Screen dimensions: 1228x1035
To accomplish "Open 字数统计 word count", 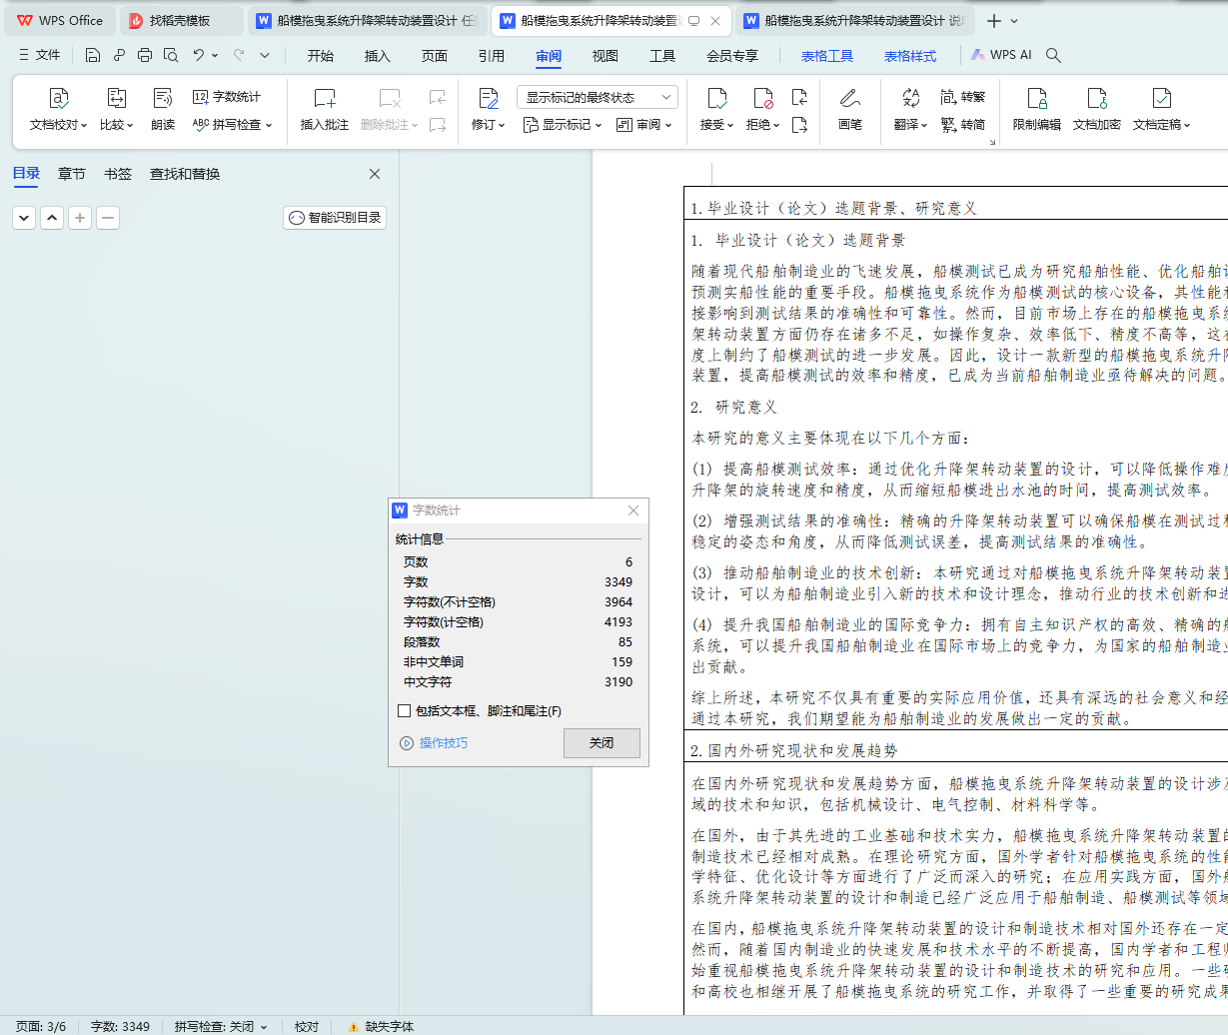I will pyautogui.click(x=227, y=97).
